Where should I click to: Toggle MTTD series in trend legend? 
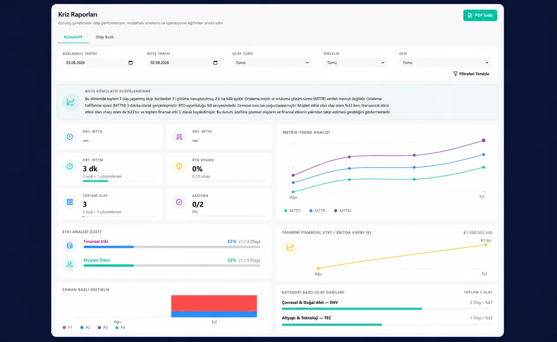coord(292,211)
